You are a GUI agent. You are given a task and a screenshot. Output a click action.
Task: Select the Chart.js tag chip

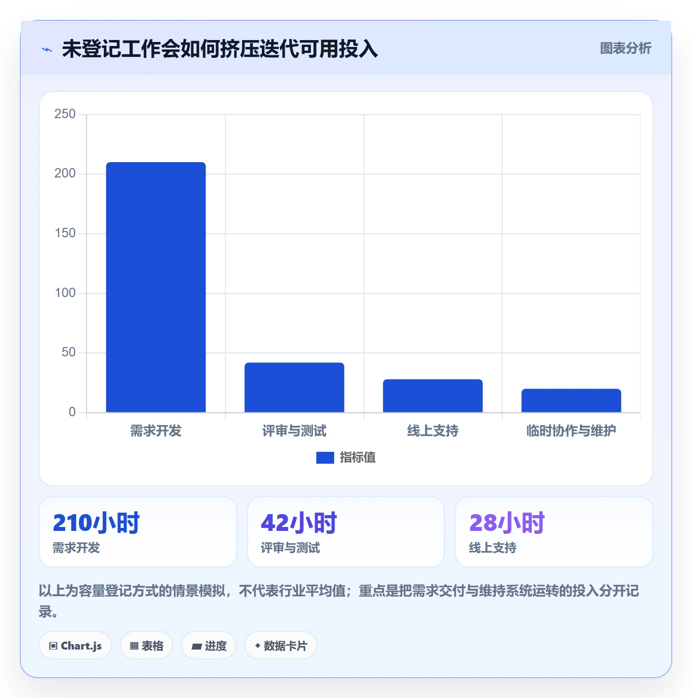[75, 646]
